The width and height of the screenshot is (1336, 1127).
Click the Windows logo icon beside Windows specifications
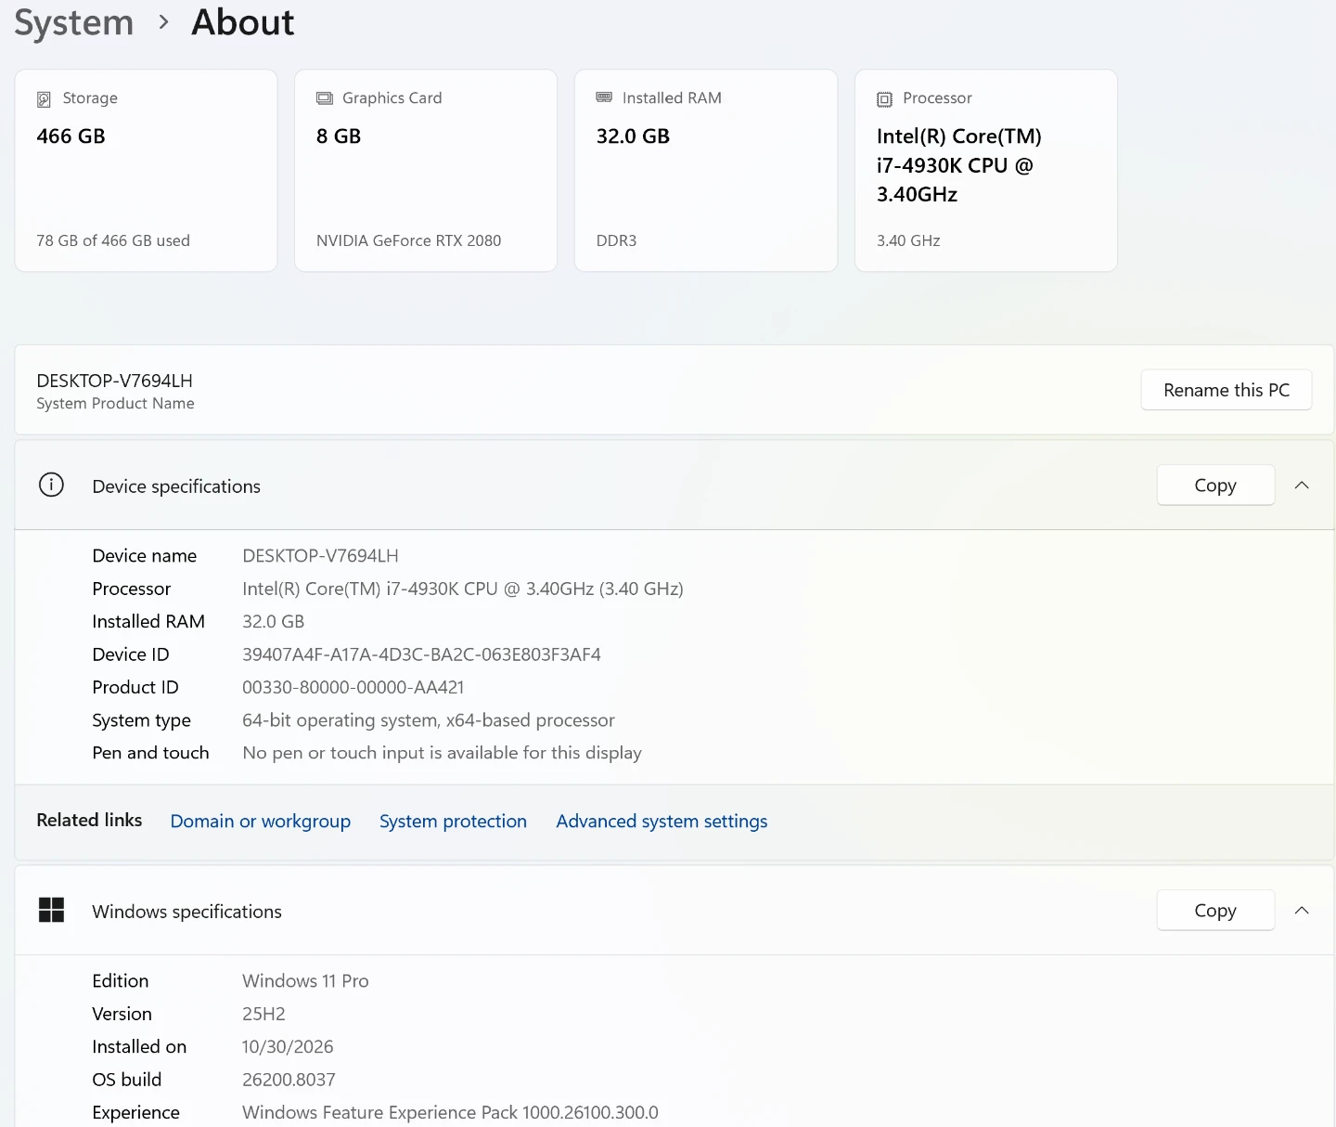(51, 910)
